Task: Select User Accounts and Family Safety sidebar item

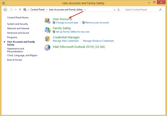Action: [21, 43]
